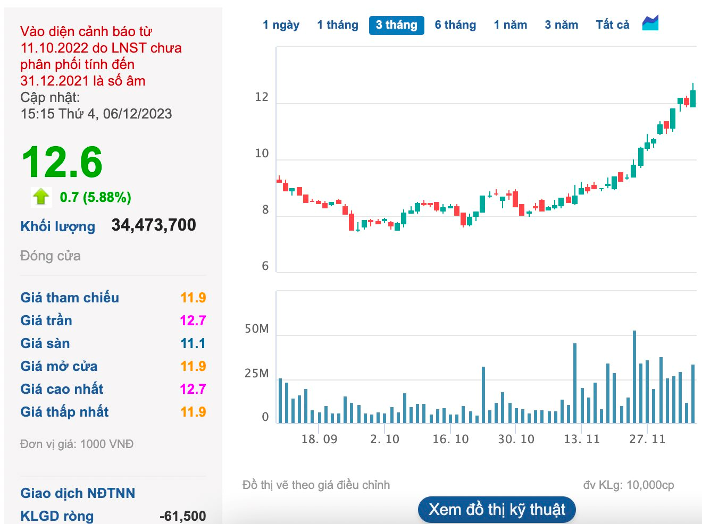Click the red warning text about LNST
The height and width of the screenshot is (524, 702).
101,56
